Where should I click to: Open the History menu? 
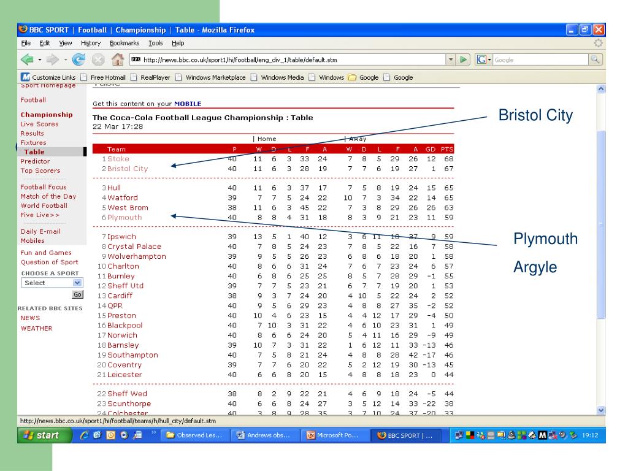coord(91,43)
